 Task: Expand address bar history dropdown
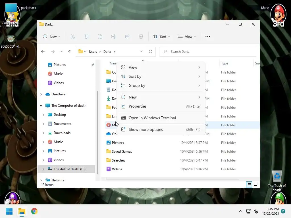141,51
